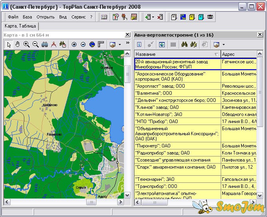
Task: Open the Открыть menu
Action: [x=45, y=17]
